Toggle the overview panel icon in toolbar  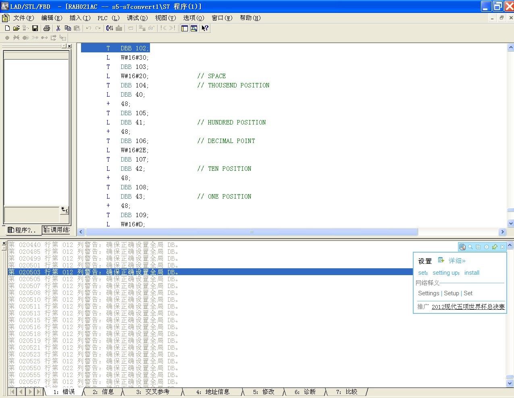[185, 28]
